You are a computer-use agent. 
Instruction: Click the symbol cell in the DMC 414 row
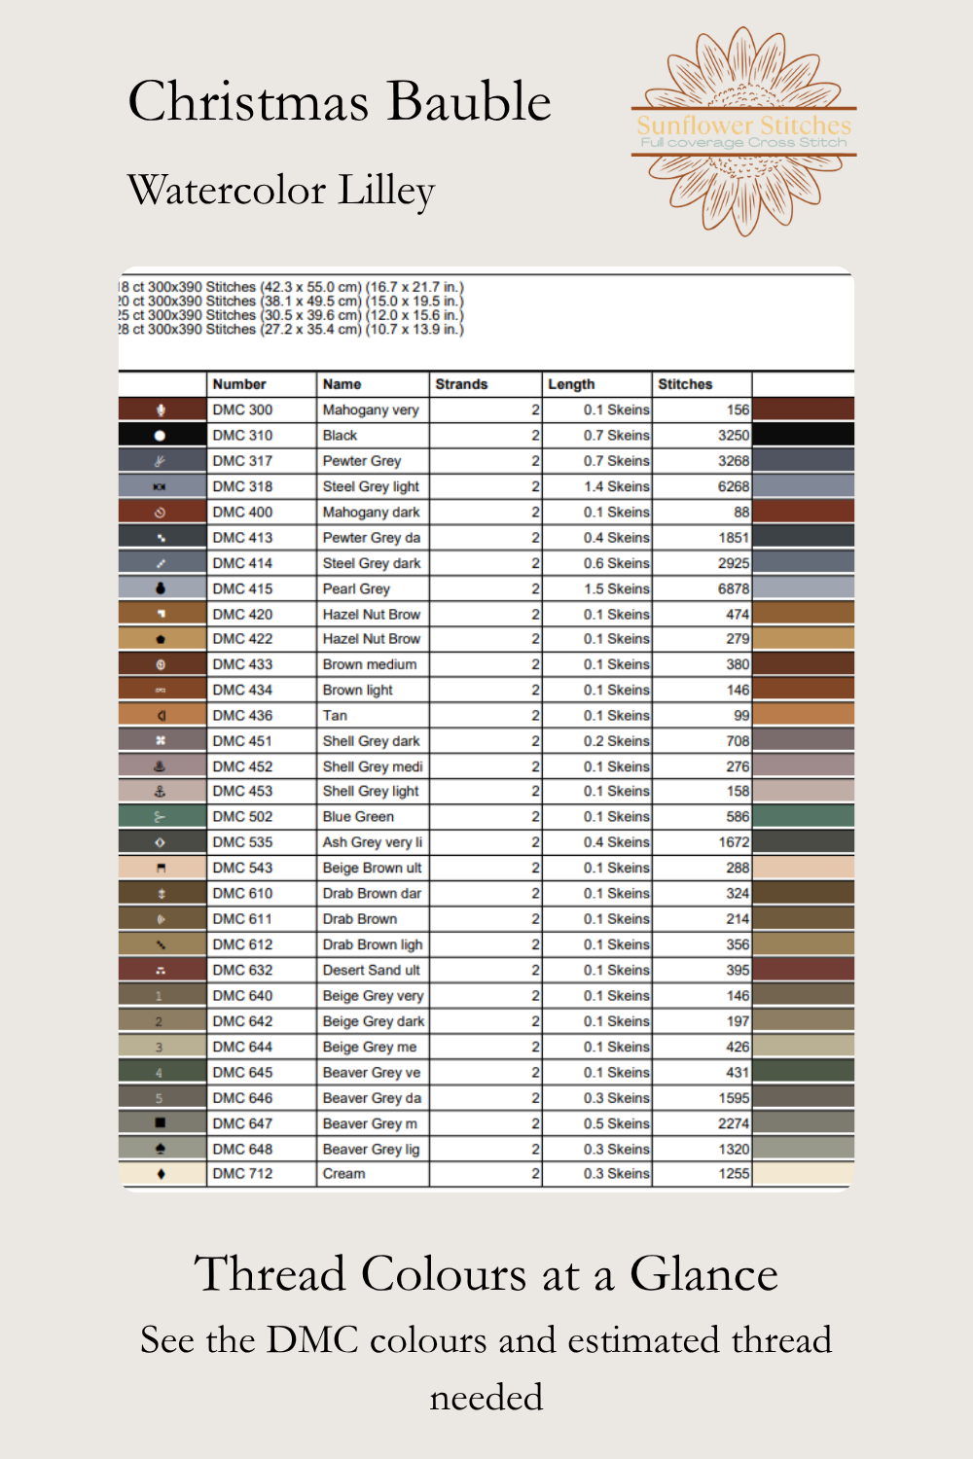point(162,563)
